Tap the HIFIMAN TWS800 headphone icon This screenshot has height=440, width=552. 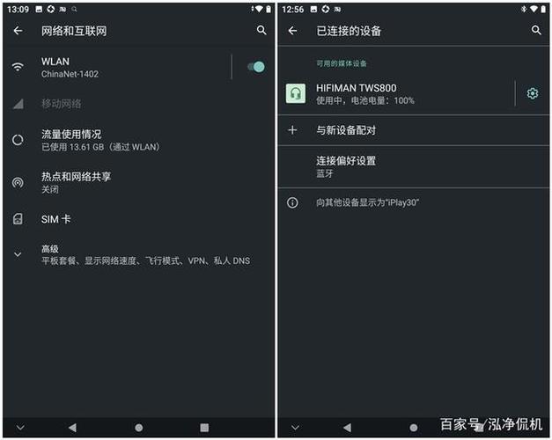tap(296, 93)
